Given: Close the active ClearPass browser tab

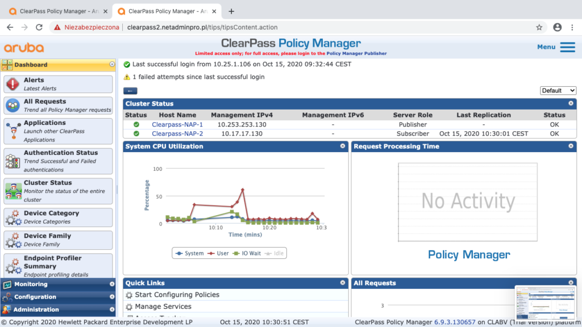Looking at the screenshot, I should click(214, 11).
